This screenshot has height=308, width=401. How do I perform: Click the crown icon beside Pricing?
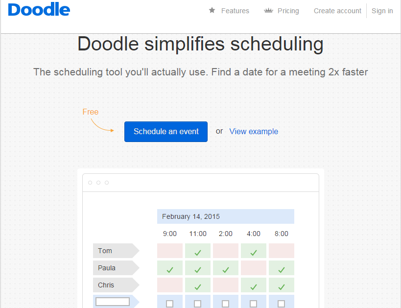268,10
